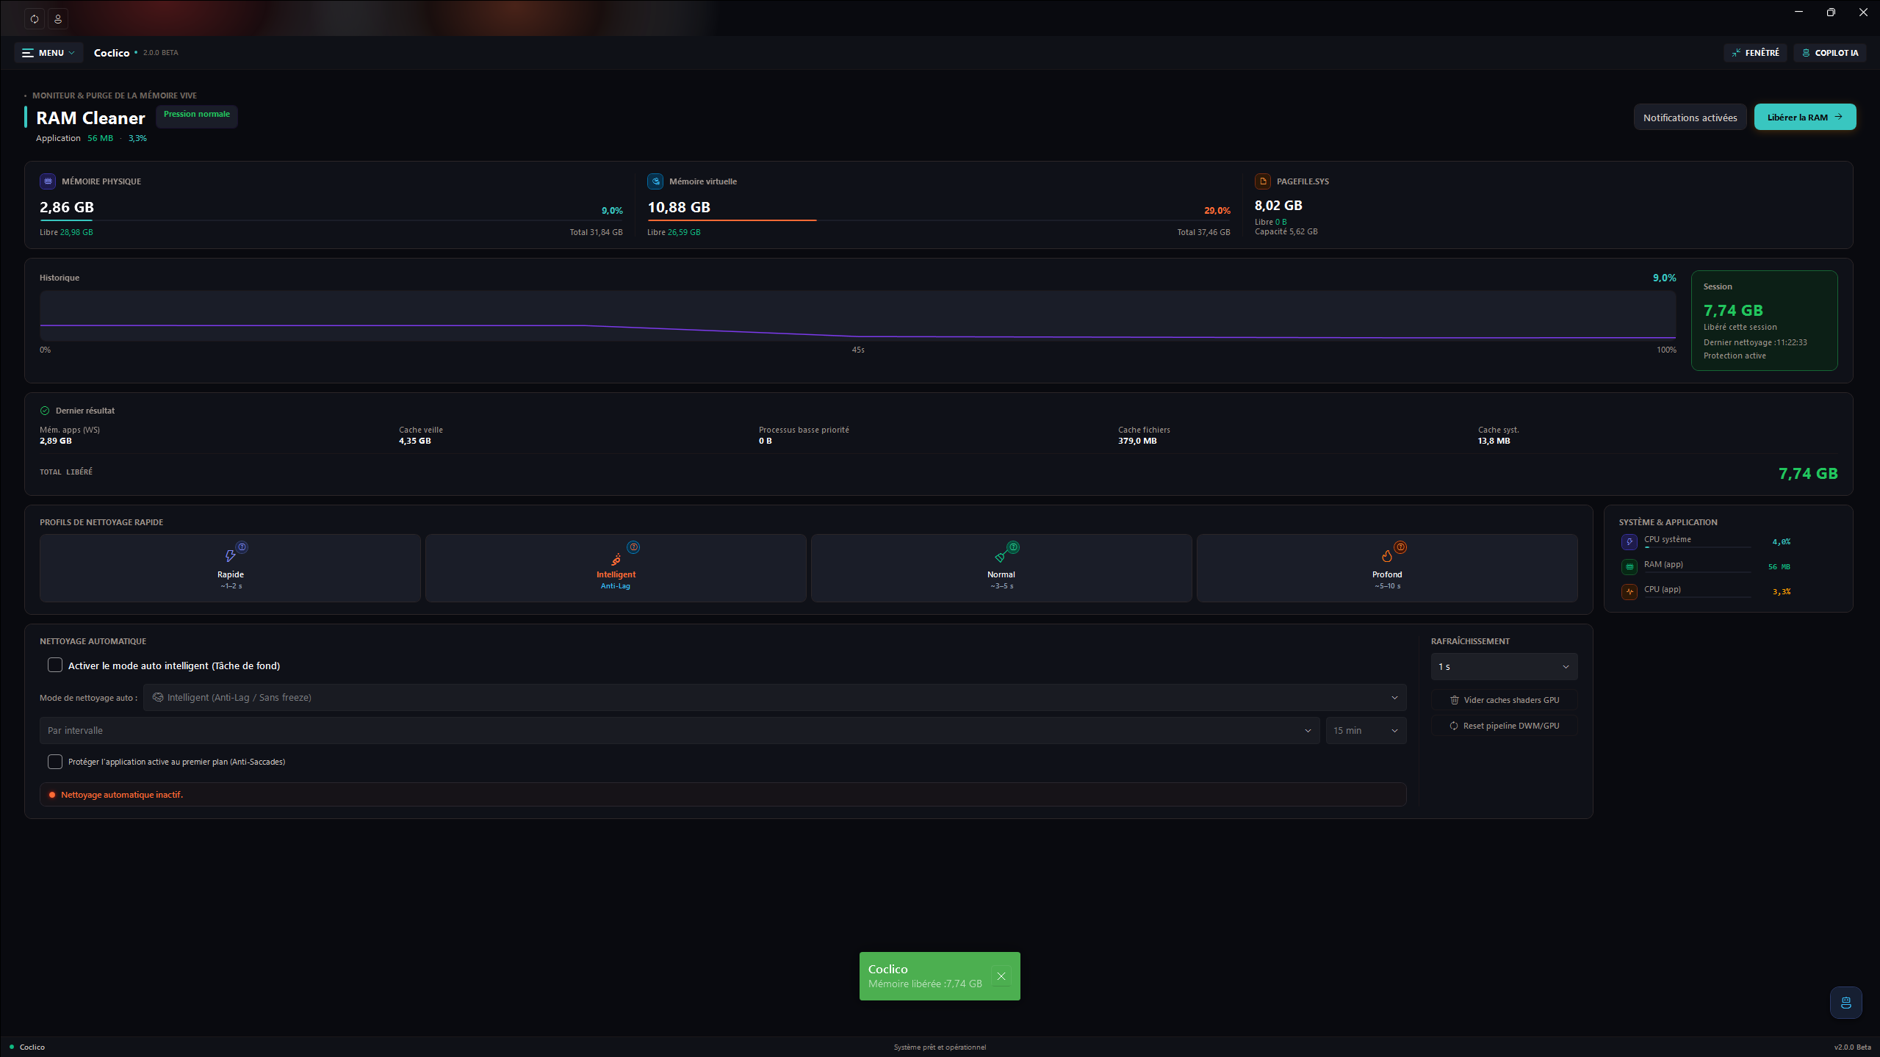Click Vider caches shaders GPU
Image resolution: width=1880 pixels, height=1057 pixels.
[x=1504, y=700]
